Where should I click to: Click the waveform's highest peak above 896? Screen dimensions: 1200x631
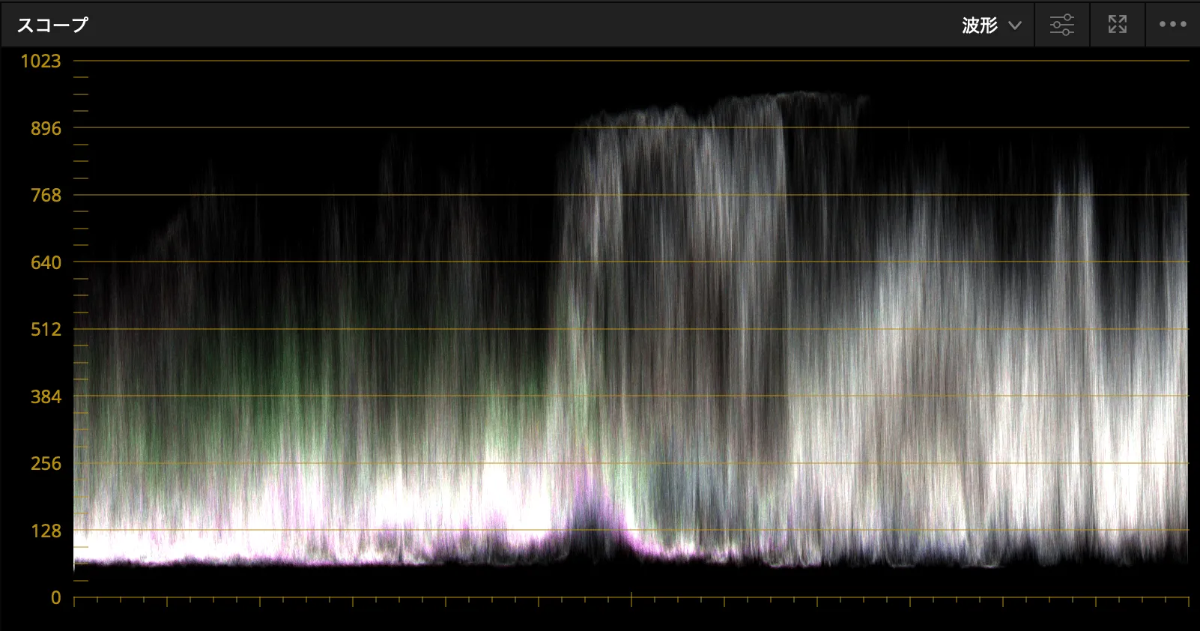(801, 96)
